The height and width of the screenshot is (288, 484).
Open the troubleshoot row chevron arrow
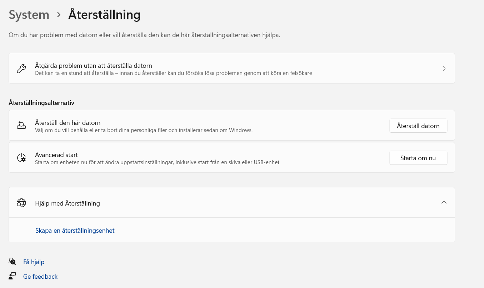pos(444,69)
